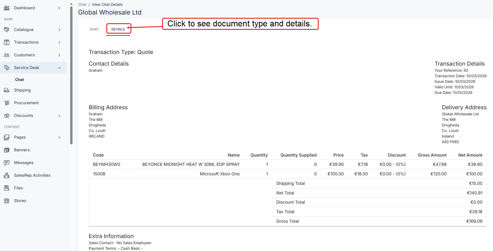Screen dimensions: 493x251
Task: Open Stores via its sidebar icon
Action: tap(7, 200)
